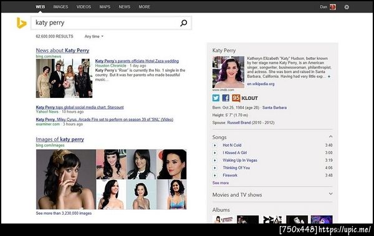The height and width of the screenshot is (236, 374).
Task: Open Dan's account avatar
Action: pyautogui.click(x=333, y=7)
